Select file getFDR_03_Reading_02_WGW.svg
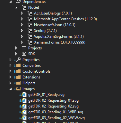121x123 pixels. coord(56,118)
